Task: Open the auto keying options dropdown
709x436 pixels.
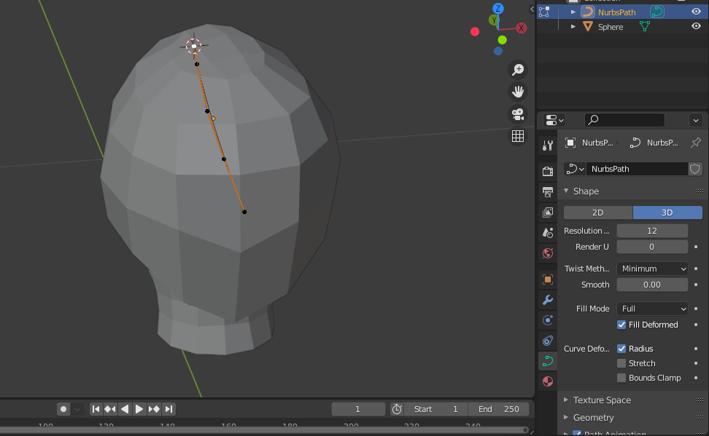Action: tap(77, 409)
